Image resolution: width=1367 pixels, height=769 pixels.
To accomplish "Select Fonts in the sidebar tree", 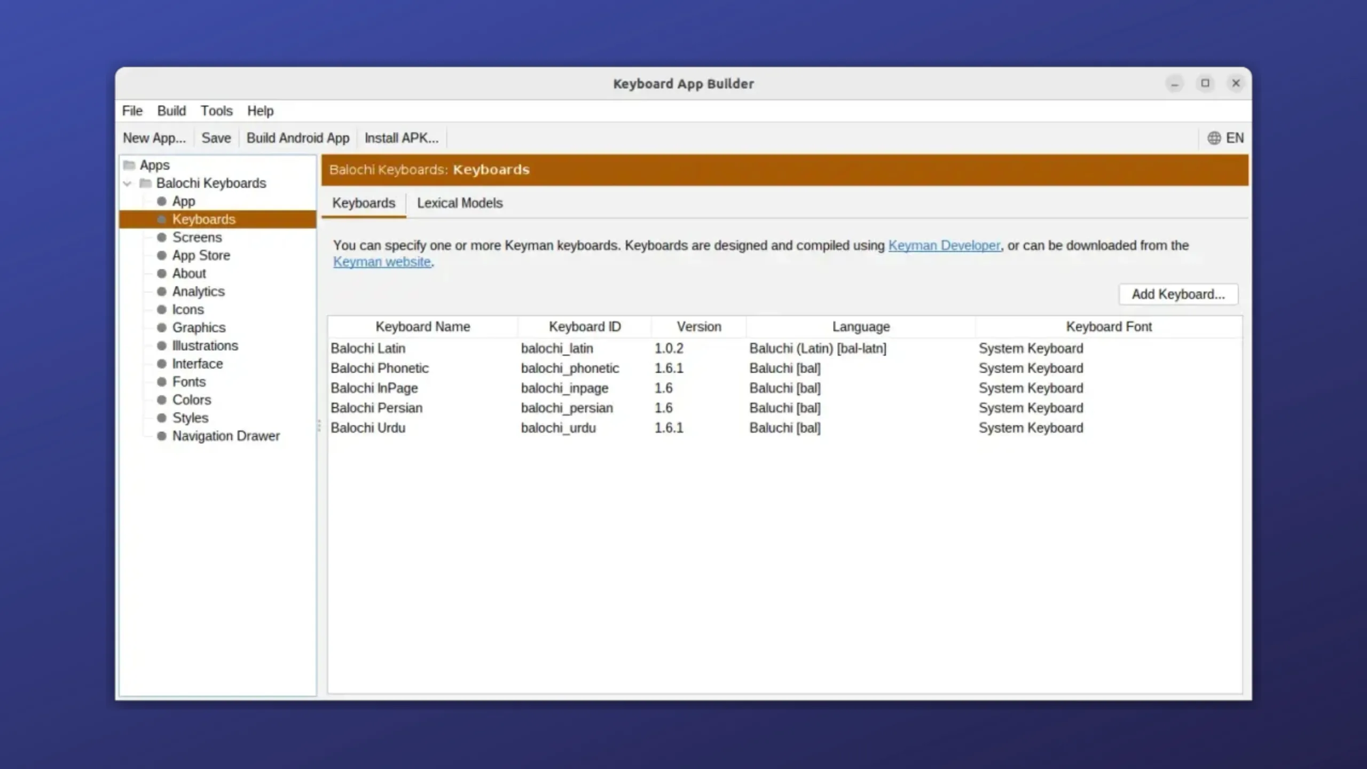I will tap(188, 382).
